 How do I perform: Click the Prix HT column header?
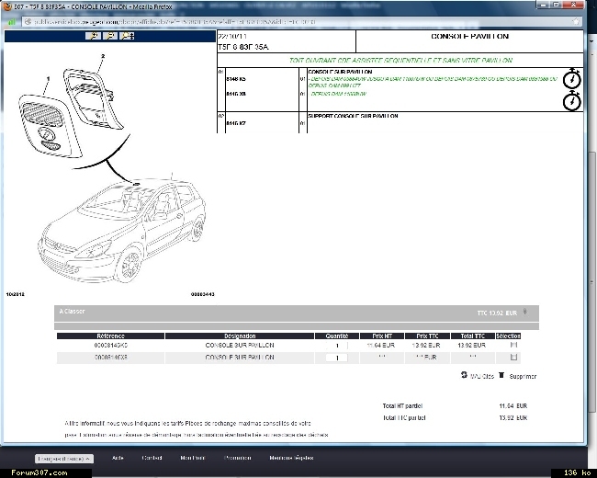pos(382,336)
